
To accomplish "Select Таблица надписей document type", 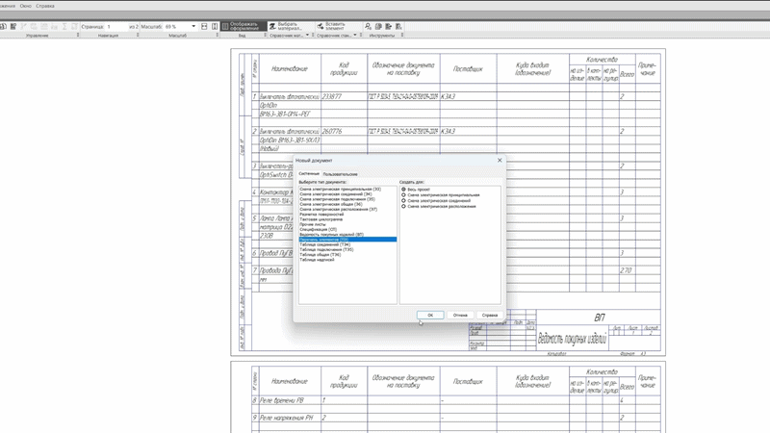I will [x=317, y=260].
